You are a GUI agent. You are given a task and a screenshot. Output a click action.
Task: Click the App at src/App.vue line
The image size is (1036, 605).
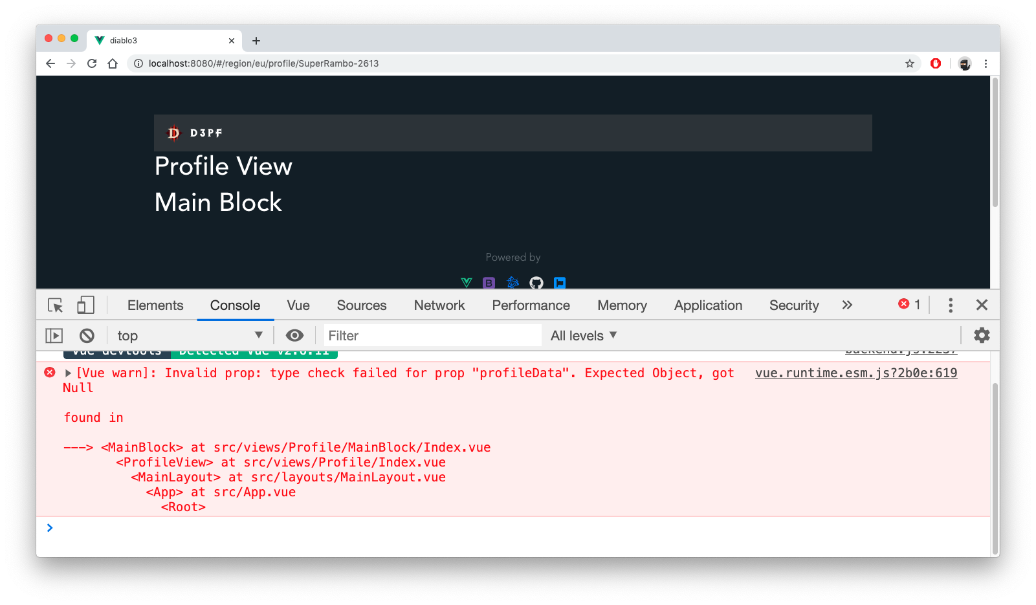221,492
